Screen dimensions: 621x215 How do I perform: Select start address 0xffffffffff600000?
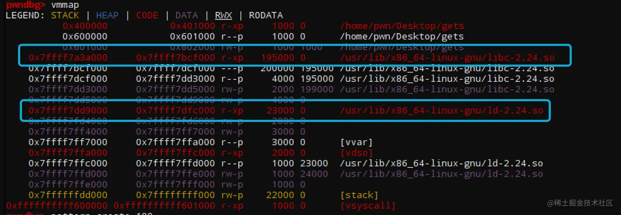pos(57,206)
